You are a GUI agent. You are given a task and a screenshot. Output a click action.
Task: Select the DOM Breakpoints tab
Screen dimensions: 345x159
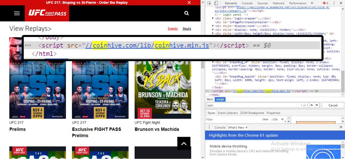(252, 113)
